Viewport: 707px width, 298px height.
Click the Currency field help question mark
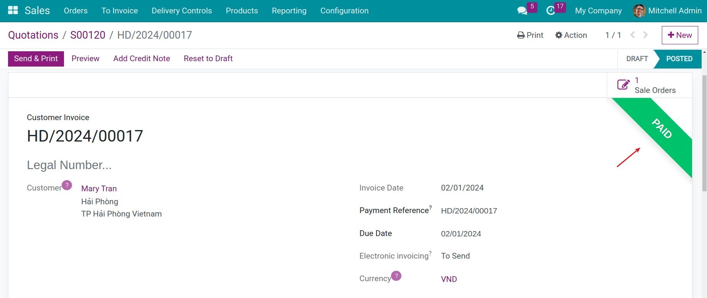pyautogui.click(x=396, y=276)
